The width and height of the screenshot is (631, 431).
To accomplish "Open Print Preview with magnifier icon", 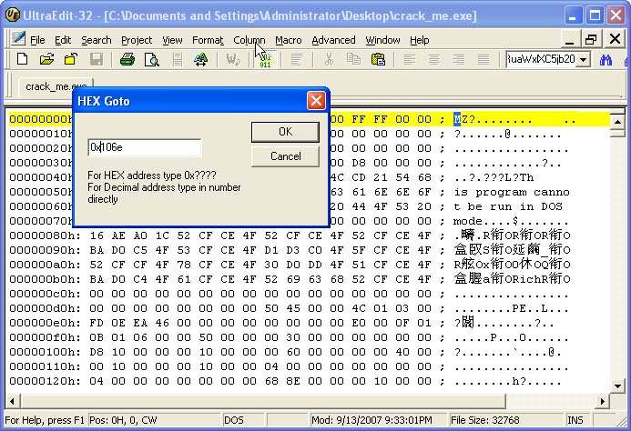I will point(152,59).
